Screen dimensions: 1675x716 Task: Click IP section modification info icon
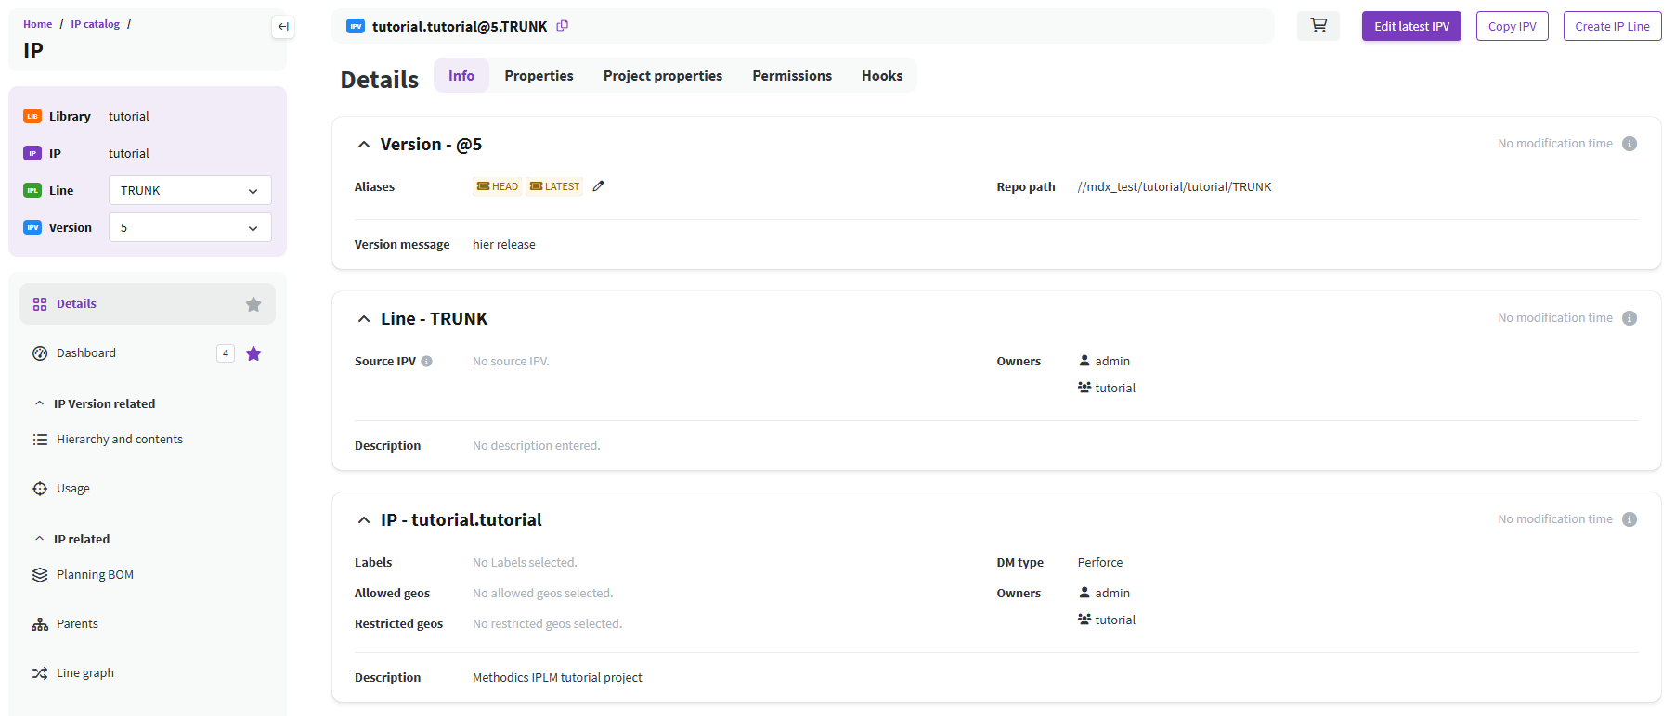point(1629,519)
